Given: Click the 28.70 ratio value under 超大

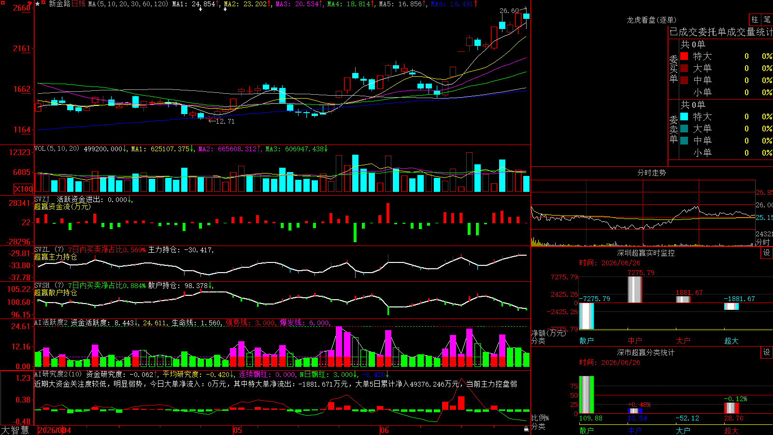Looking at the screenshot, I should (734, 418).
